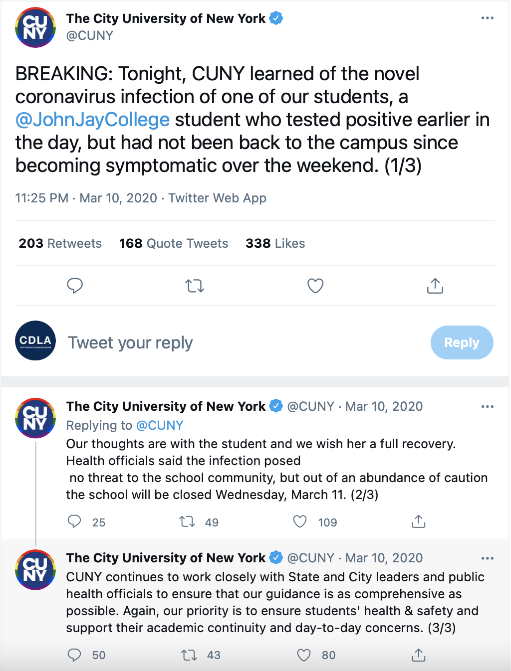
Task: Open more options on the main tweet
Action: coord(487,18)
